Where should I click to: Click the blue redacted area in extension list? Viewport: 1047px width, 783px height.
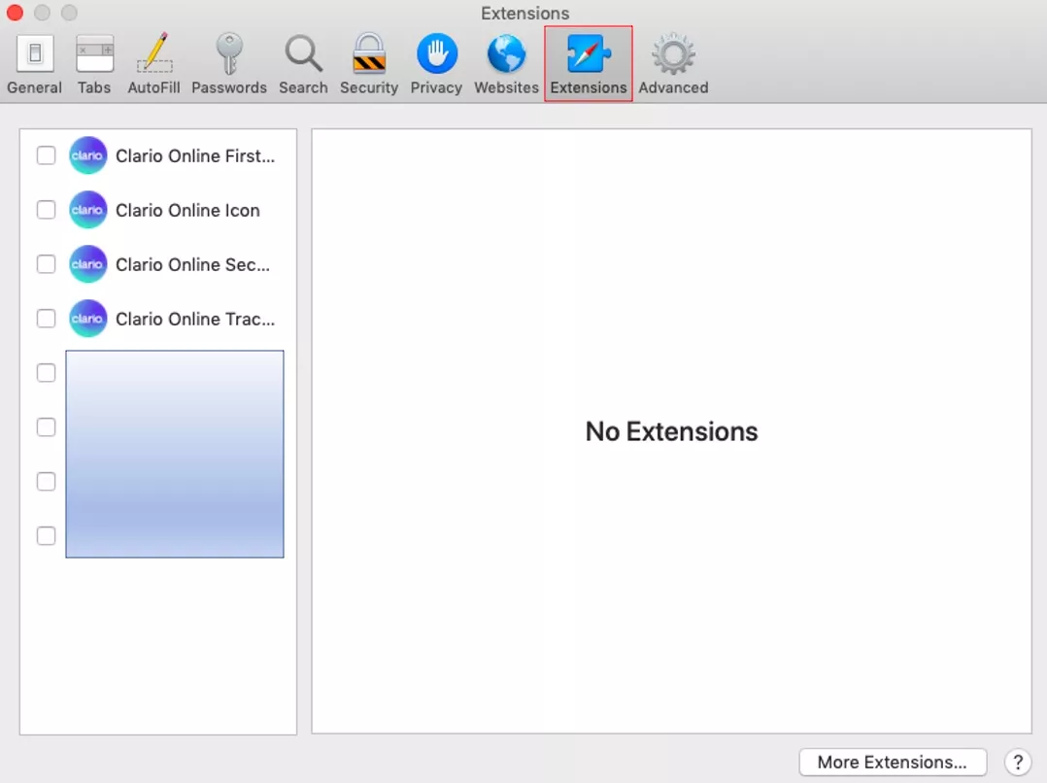(x=175, y=454)
